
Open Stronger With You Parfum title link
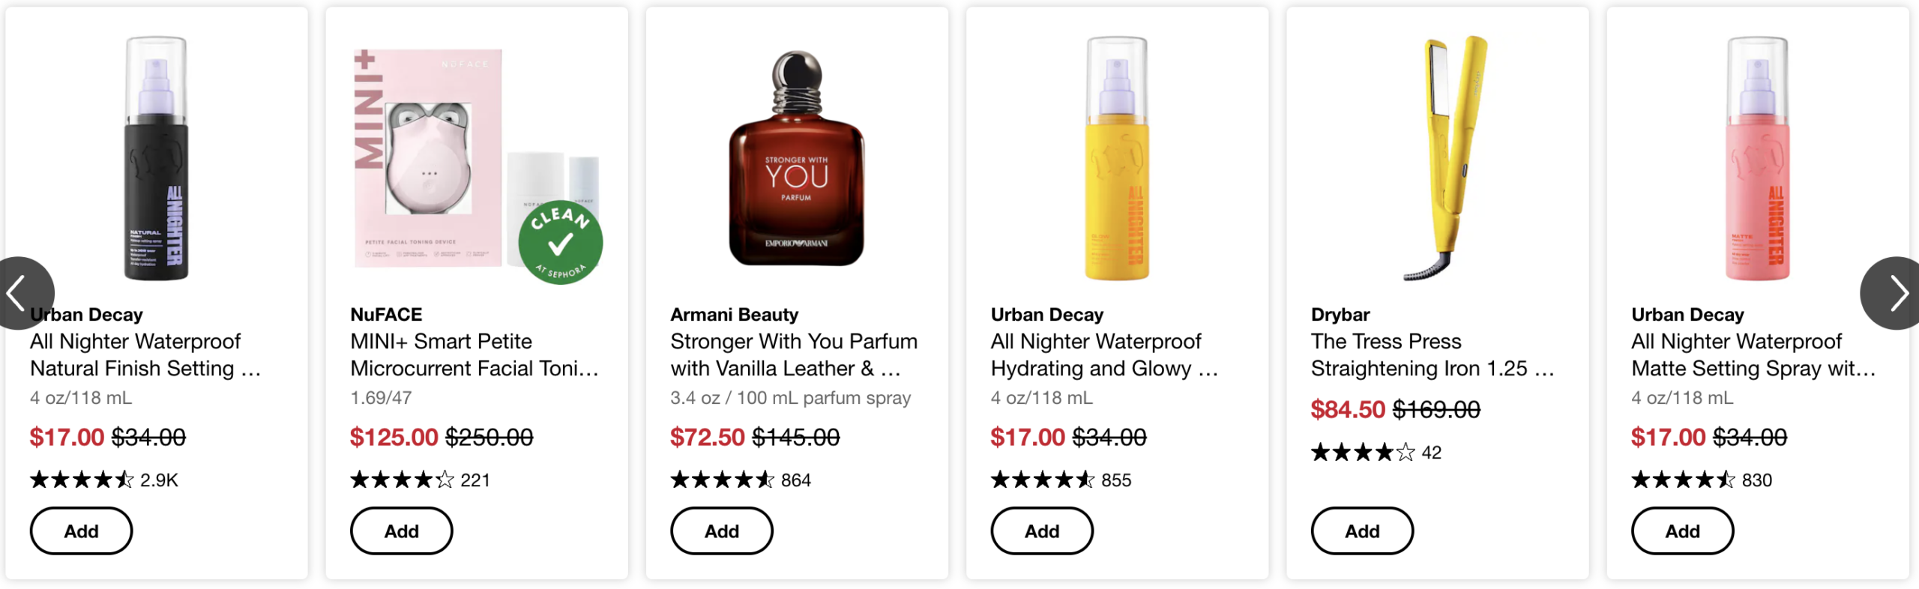click(793, 355)
